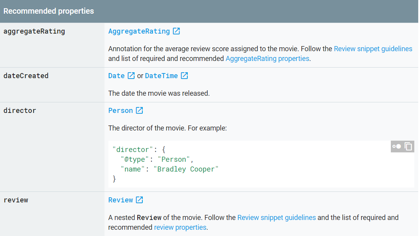Click inside the director JSON code block
The width and height of the screenshot is (419, 236).
tap(235, 164)
